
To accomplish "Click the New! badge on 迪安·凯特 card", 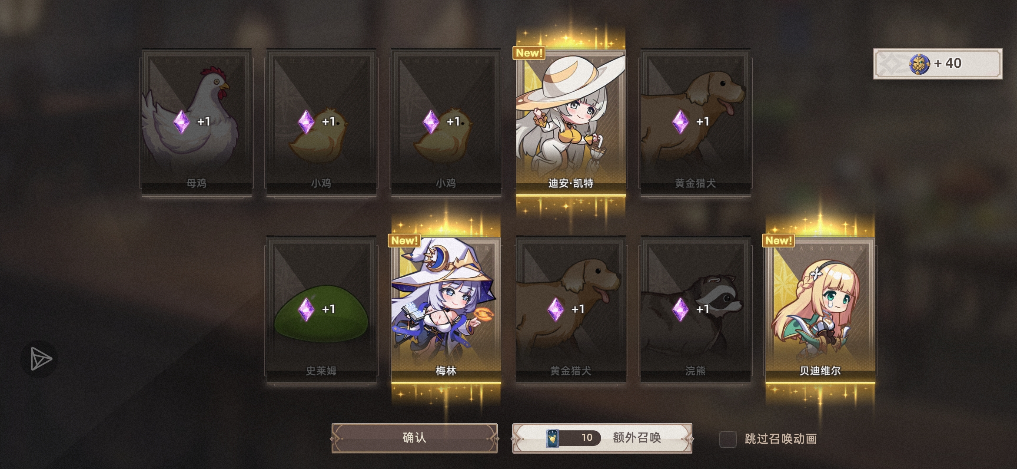I will pyautogui.click(x=529, y=53).
